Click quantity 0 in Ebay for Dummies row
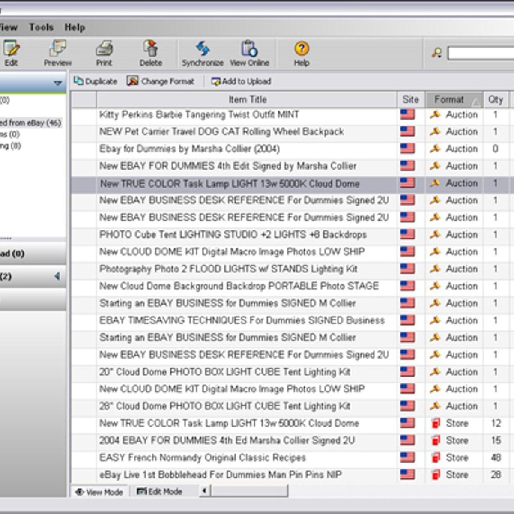514x514 pixels. [x=495, y=149]
